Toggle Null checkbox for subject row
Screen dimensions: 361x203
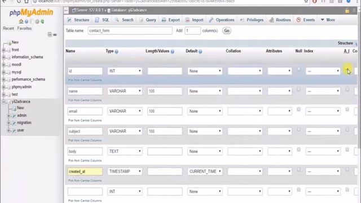click(298, 129)
